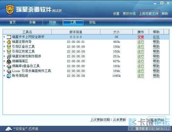Image resolution: width=172 pixels, height=132 pixels.
Task: Switch to the 杀毒 tab
Action: 32,22
